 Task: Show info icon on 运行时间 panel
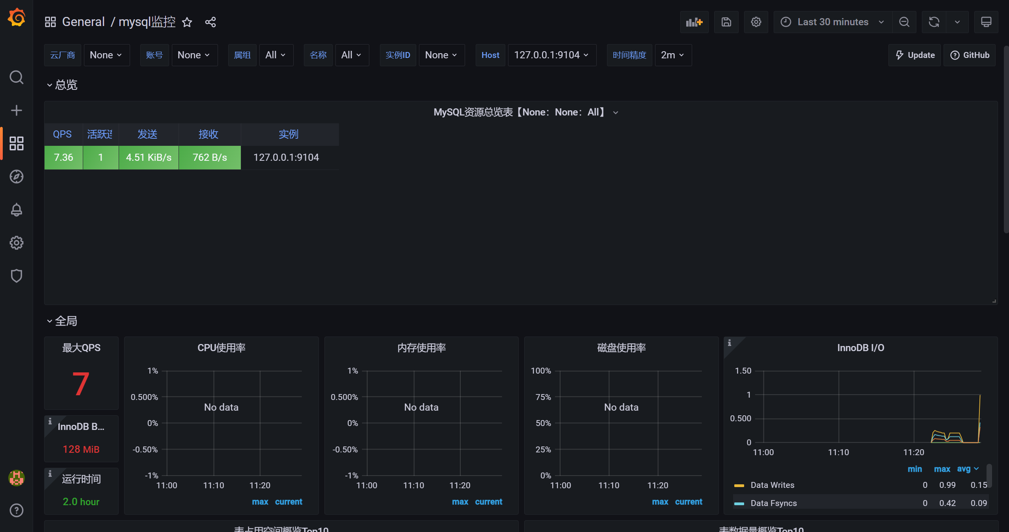coord(50,474)
